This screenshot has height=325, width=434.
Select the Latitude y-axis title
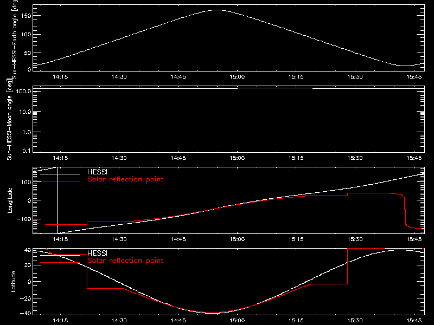tap(13, 281)
